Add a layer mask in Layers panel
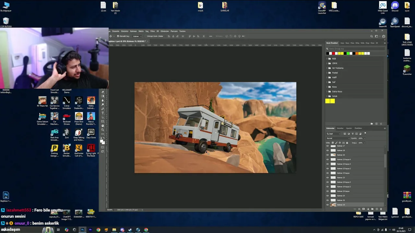415x233 pixels. tap(363, 209)
